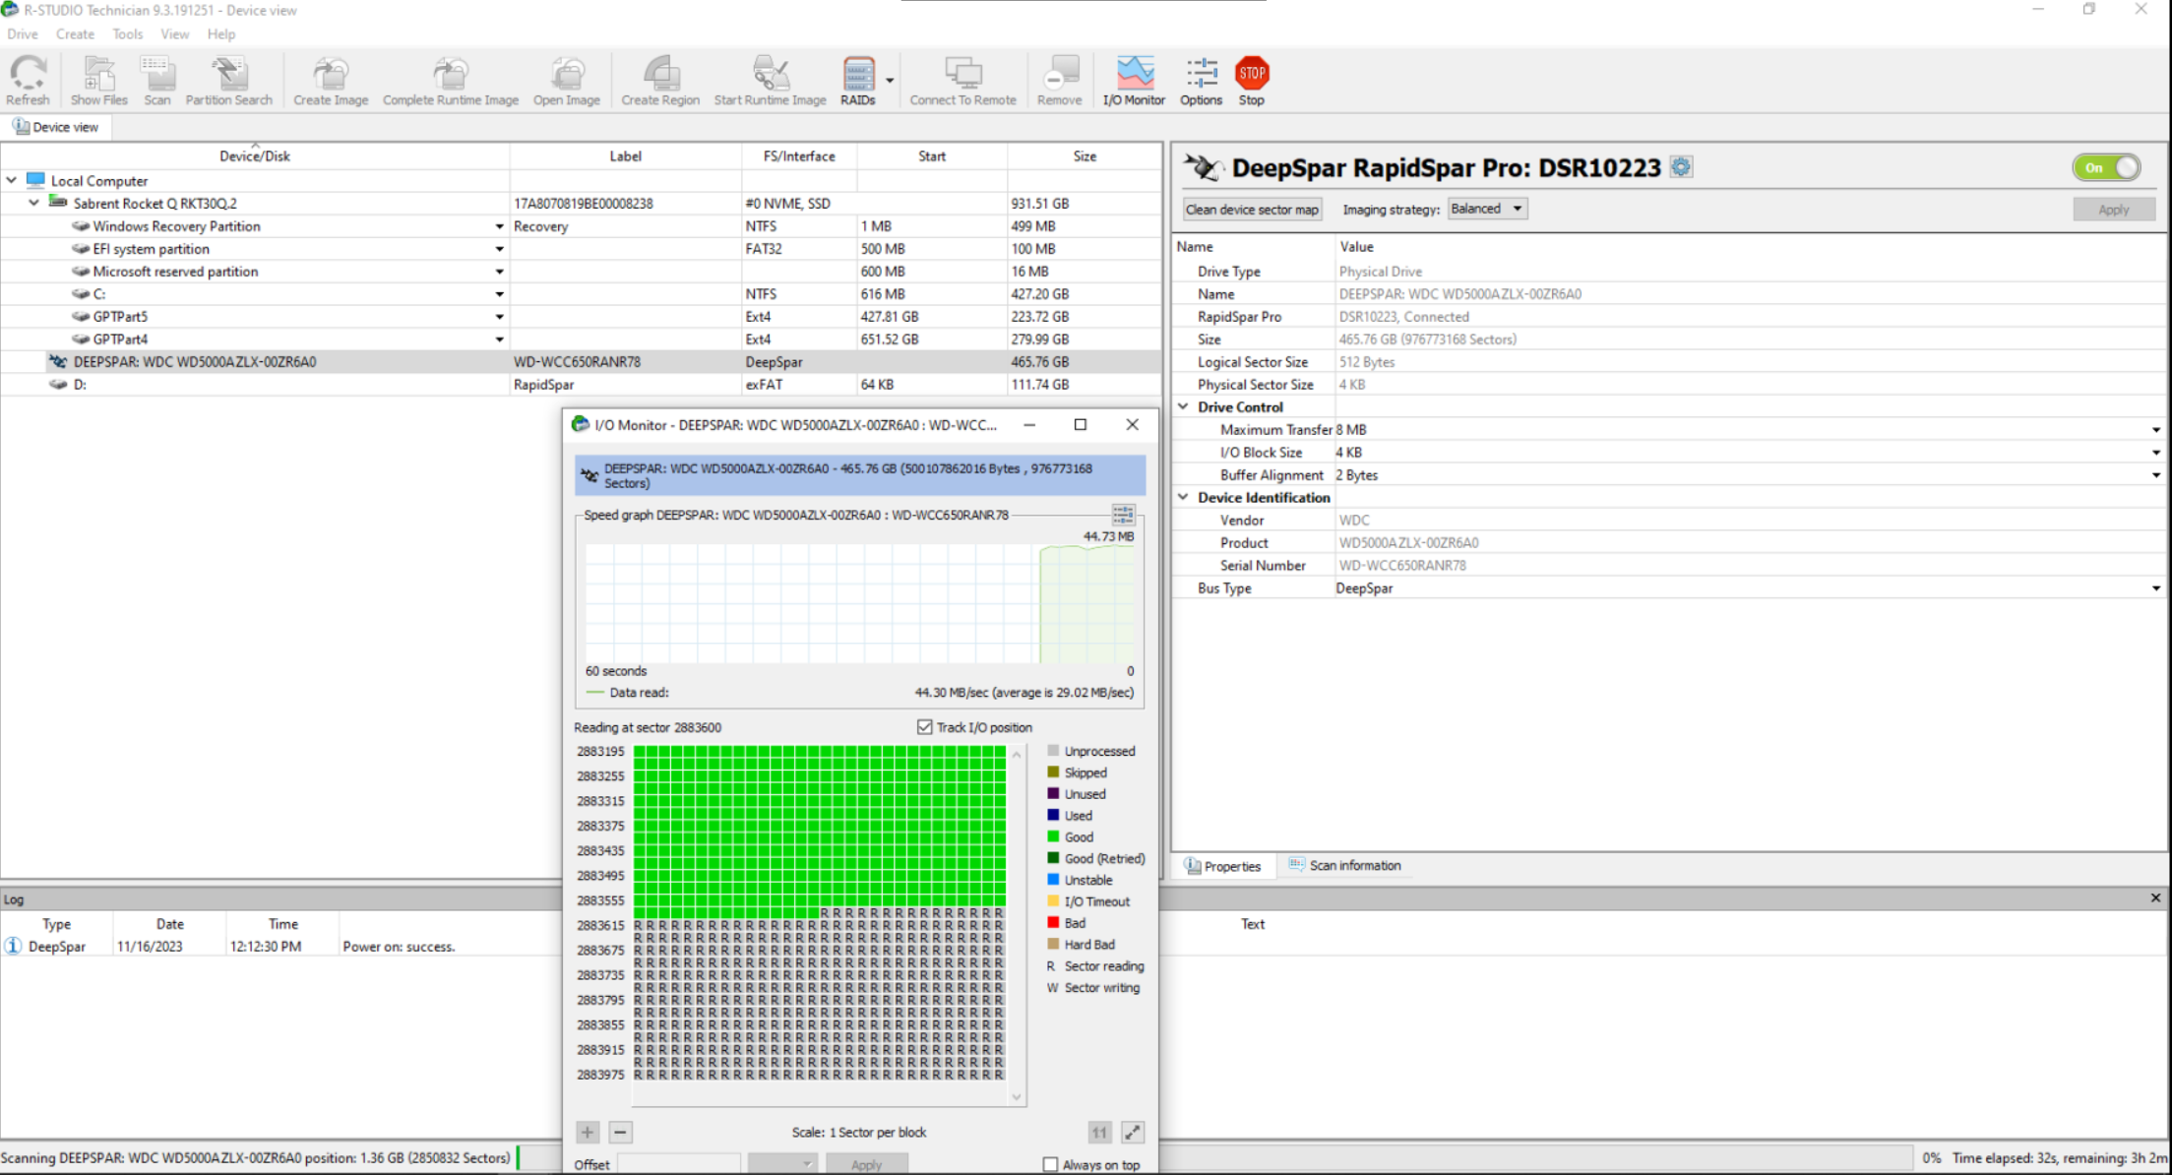Click the Refresh toolbar icon
The width and height of the screenshot is (2172, 1175).
point(28,81)
